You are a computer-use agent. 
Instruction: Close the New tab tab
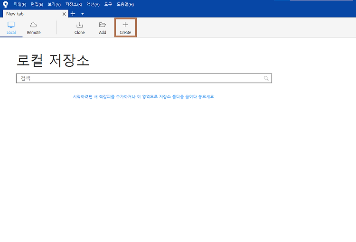tap(64, 14)
